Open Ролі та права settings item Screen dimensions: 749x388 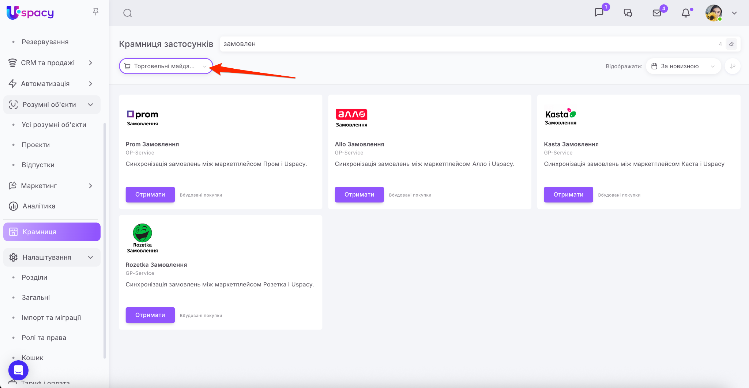tap(44, 338)
